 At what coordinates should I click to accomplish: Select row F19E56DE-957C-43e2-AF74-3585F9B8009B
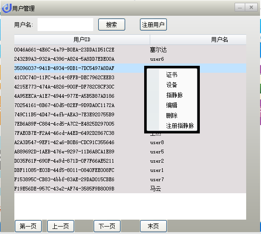[x=130, y=189]
